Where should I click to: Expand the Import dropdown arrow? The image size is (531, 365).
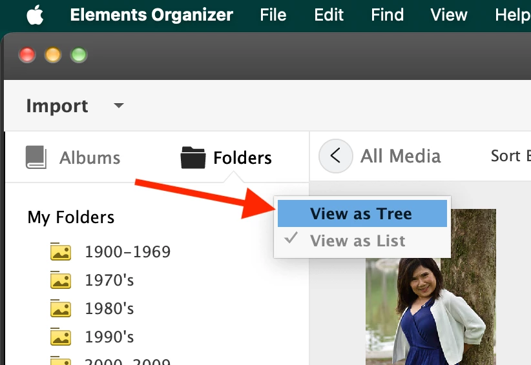(x=118, y=106)
